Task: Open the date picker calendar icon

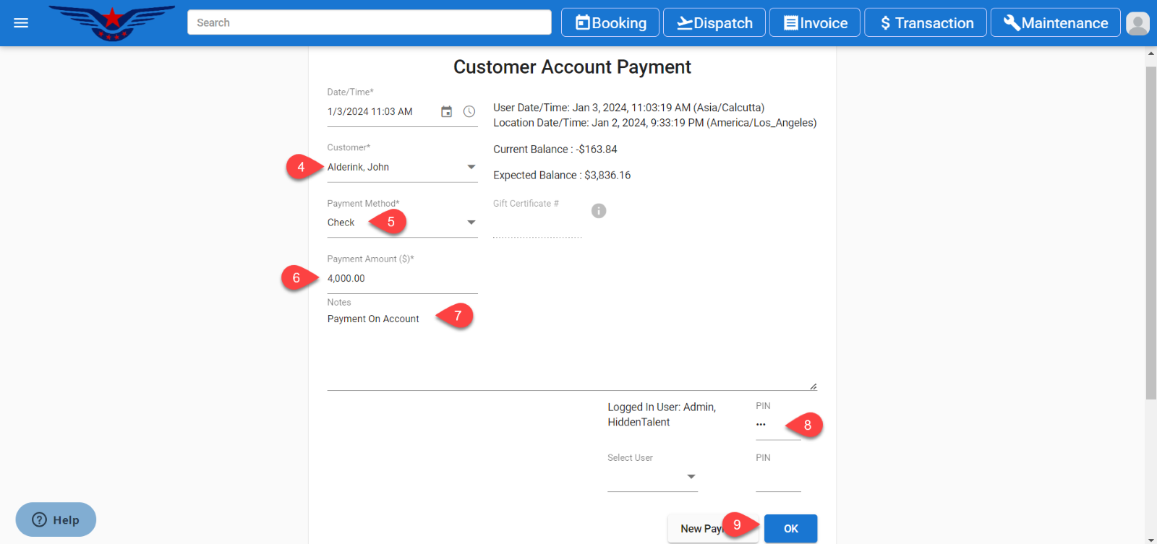Action: tap(447, 112)
